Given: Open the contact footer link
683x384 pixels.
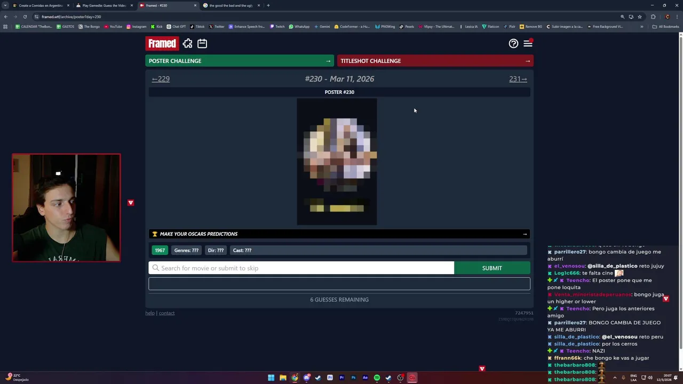Looking at the screenshot, I should [x=166, y=313].
